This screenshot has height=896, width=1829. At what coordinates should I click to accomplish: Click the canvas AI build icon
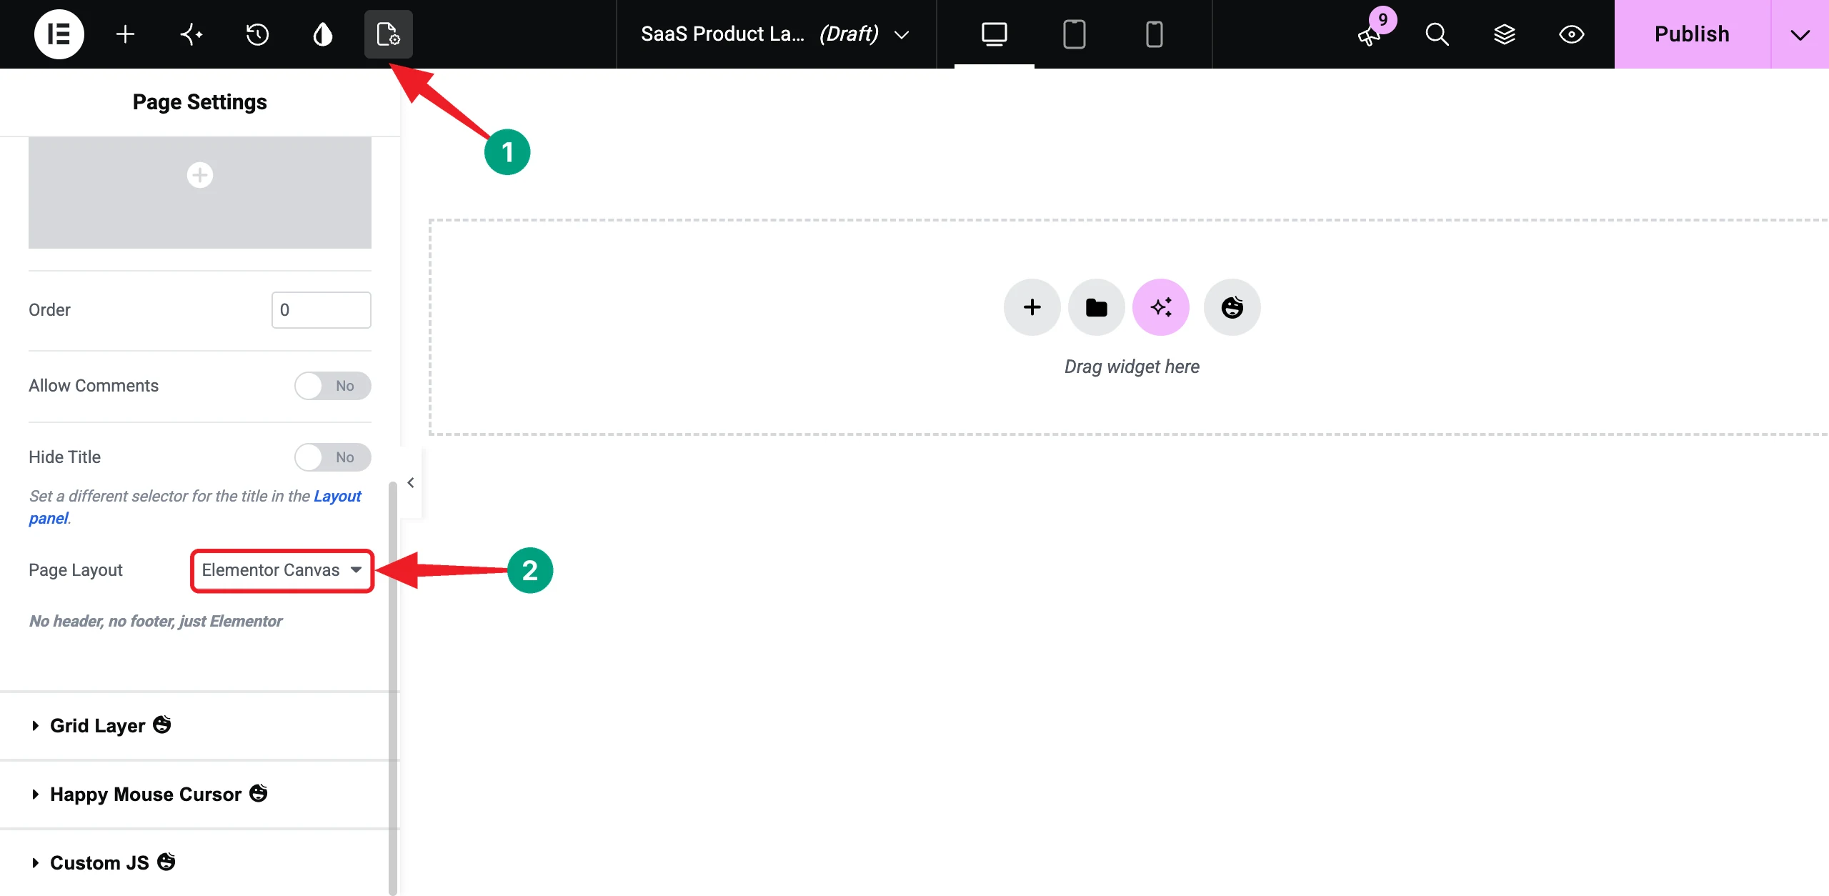tap(1160, 307)
